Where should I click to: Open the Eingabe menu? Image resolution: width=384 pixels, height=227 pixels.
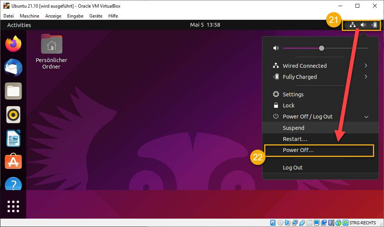[75, 16]
